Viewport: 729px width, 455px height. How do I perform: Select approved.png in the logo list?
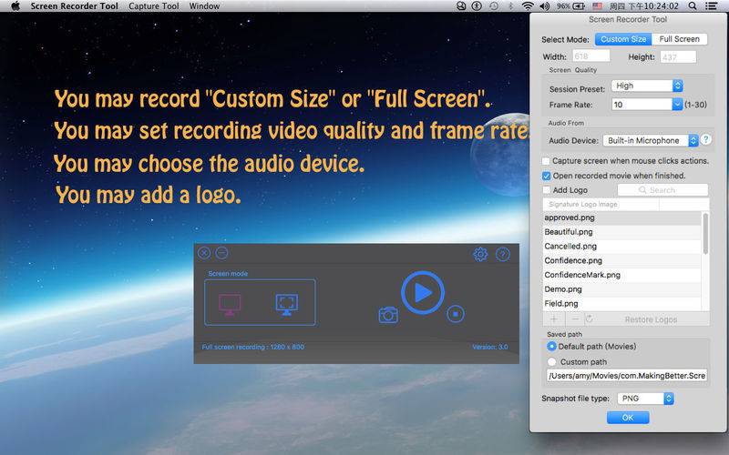click(x=622, y=217)
